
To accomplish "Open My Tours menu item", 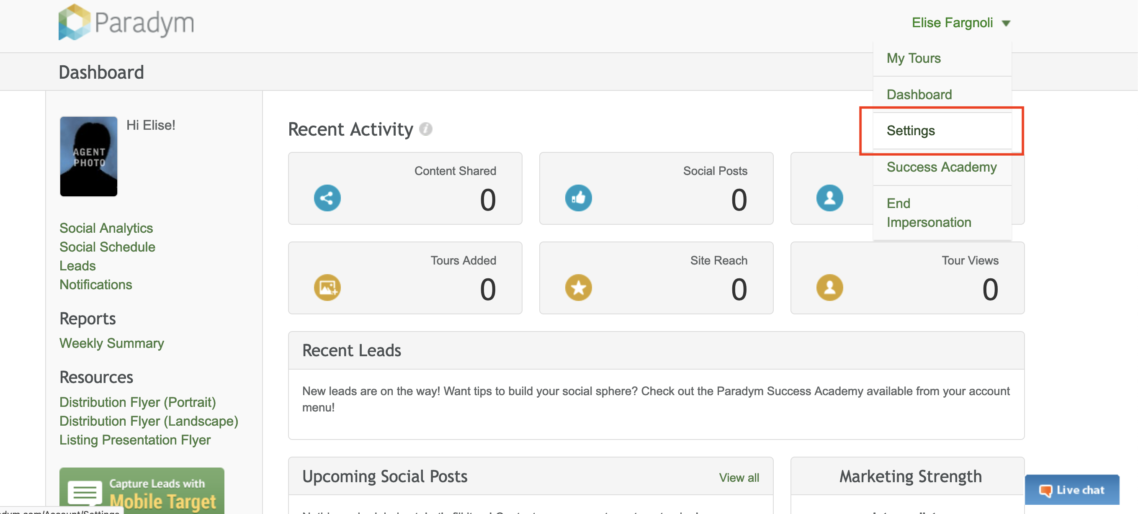I will pyautogui.click(x=913, y=58).
